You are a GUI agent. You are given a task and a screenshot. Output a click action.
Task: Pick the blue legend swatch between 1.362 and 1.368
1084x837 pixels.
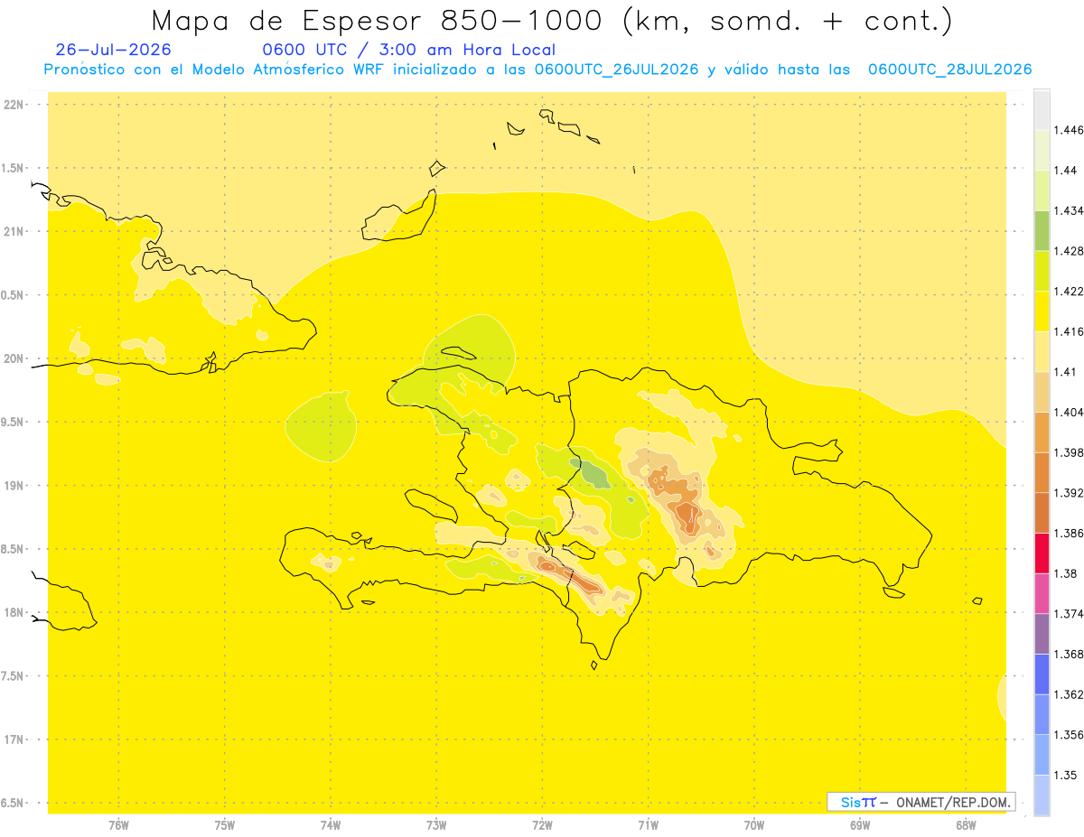1042,674
